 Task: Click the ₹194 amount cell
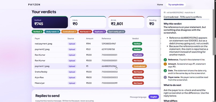tap(89, 44)
